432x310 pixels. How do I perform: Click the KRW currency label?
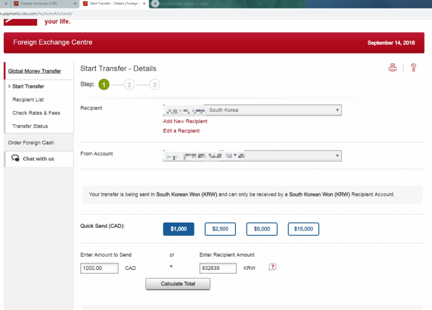click(x=249, y=268)
